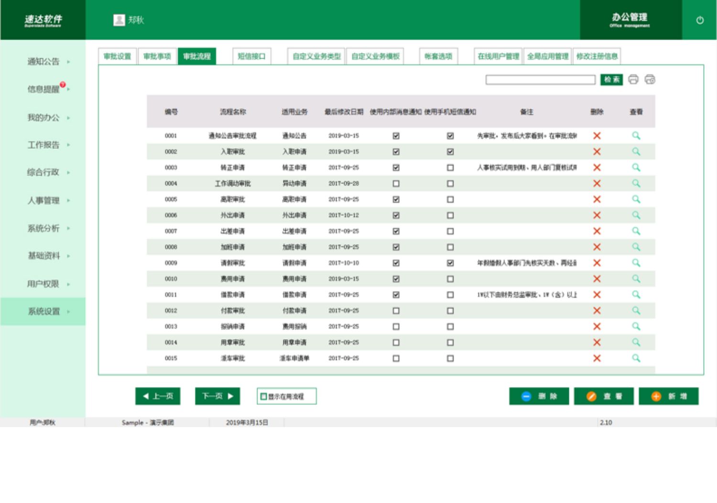The image size is (717, 503).
Task: Click the 下一页 next page button
Action: click(217, 396)
